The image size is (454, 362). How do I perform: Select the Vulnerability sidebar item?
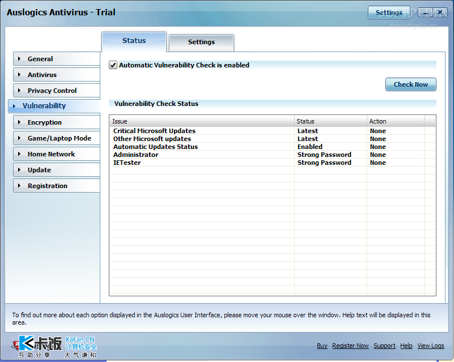54,106
